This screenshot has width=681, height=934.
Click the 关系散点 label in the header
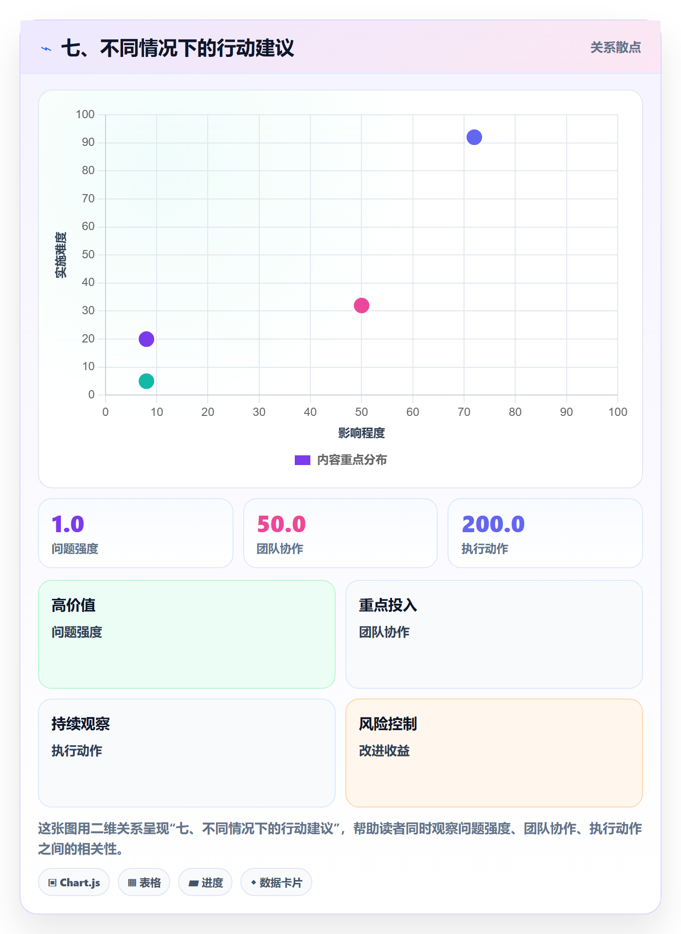click(615, 48)
